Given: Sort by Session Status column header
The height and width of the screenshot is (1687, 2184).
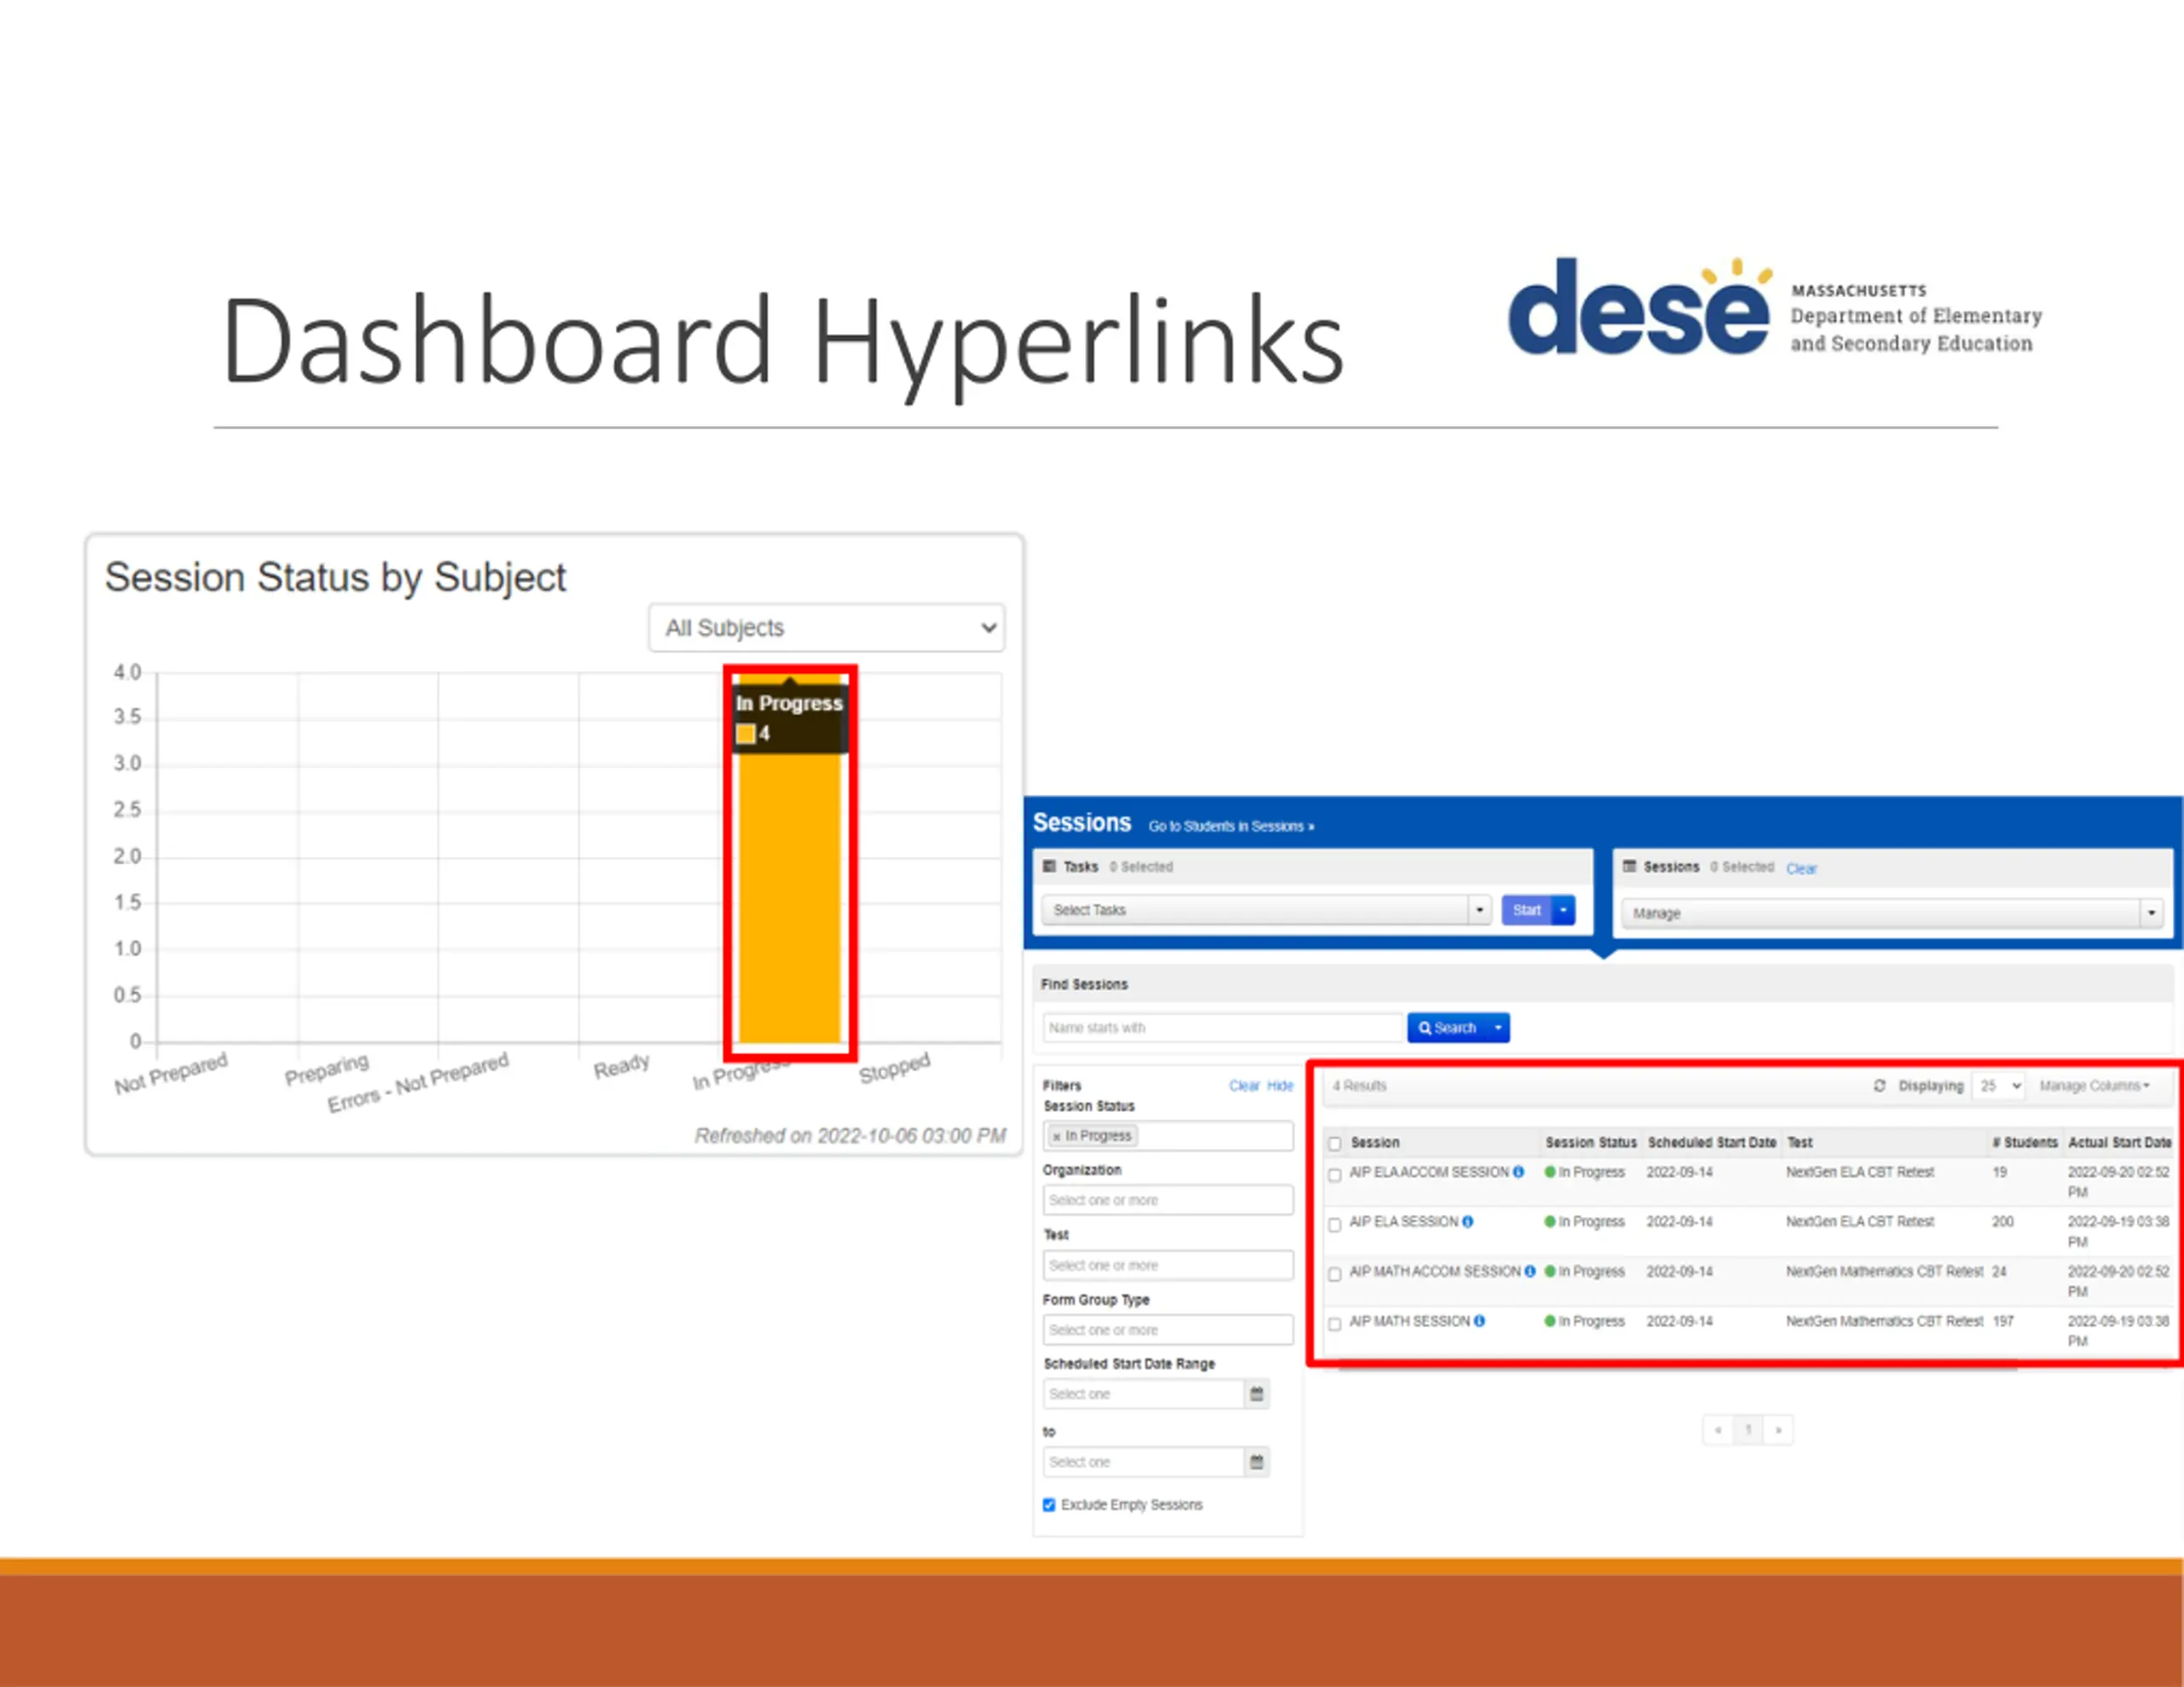Looking at the screenshot, I should coord(1591,1142).
